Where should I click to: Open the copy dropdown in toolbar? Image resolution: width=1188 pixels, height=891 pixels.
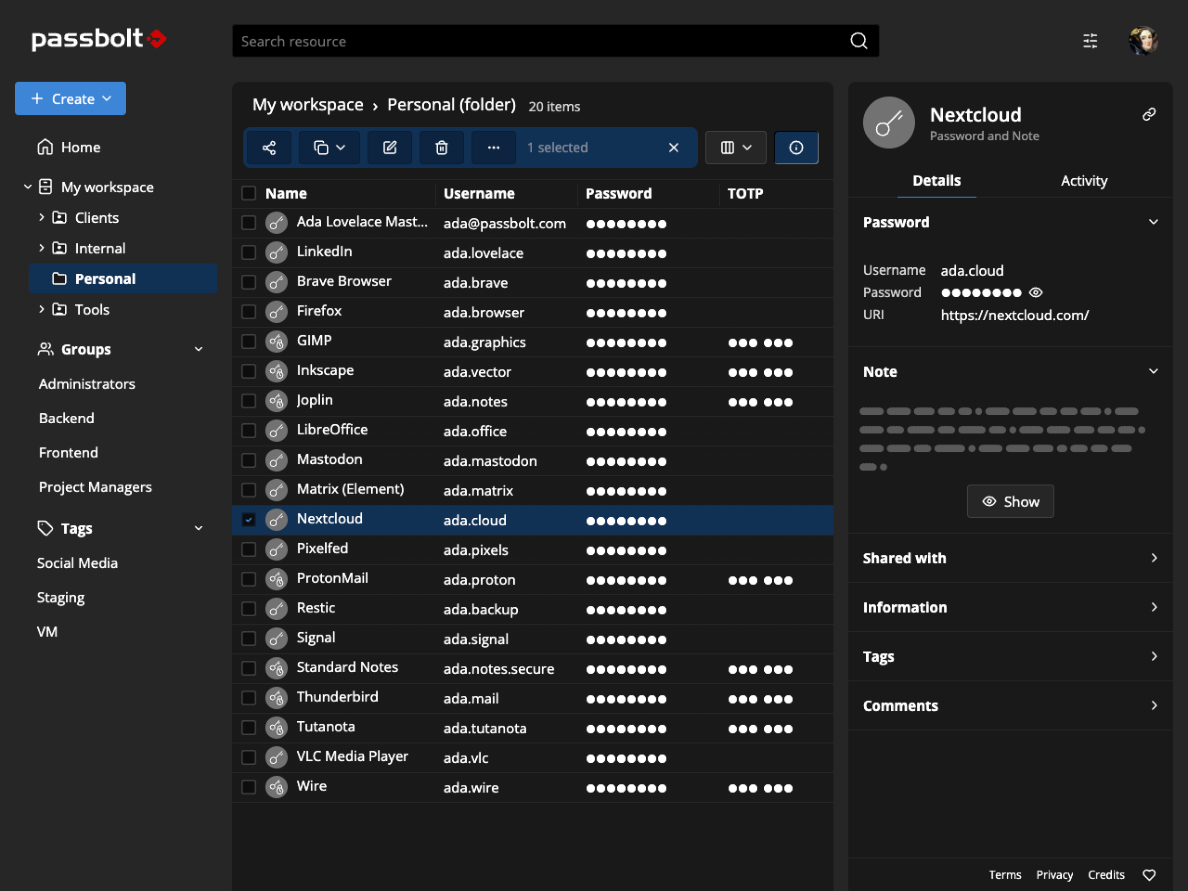pos(329,147)
